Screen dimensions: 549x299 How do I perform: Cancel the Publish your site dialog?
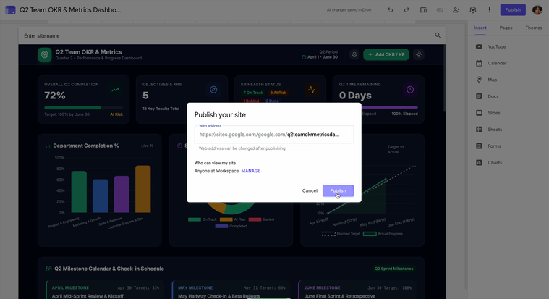310,190
